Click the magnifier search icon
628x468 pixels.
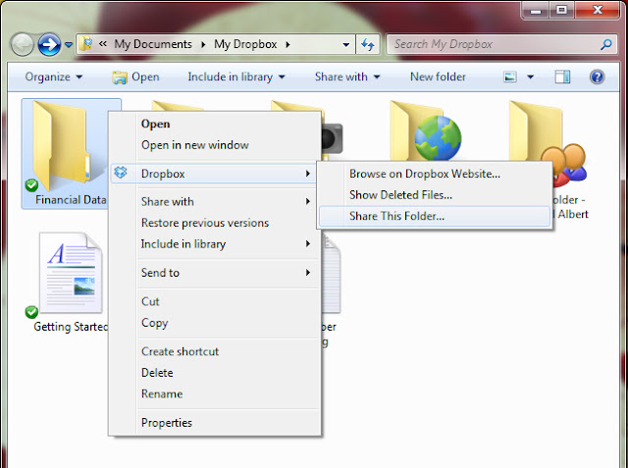pos(606,44)
